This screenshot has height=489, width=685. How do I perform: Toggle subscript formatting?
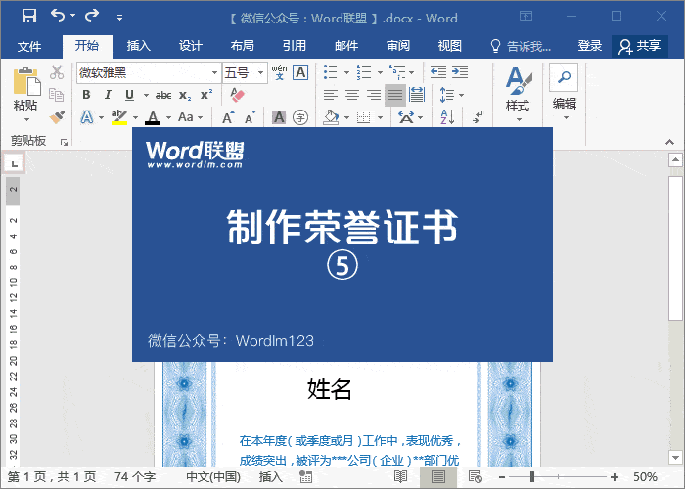[185, 95]
